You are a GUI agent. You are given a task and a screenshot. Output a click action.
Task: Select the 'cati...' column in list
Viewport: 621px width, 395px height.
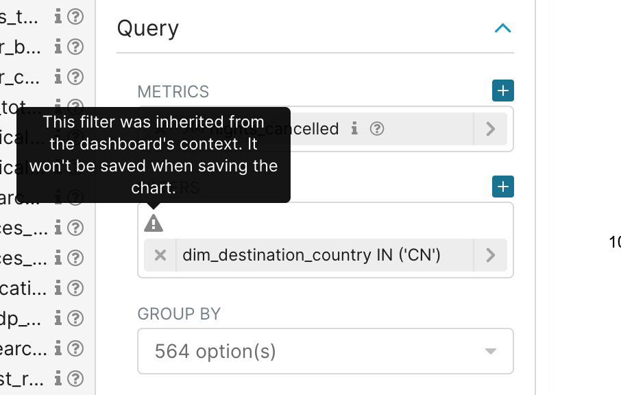tap(23, 288)
